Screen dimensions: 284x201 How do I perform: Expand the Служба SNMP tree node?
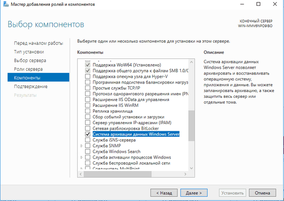82,146
